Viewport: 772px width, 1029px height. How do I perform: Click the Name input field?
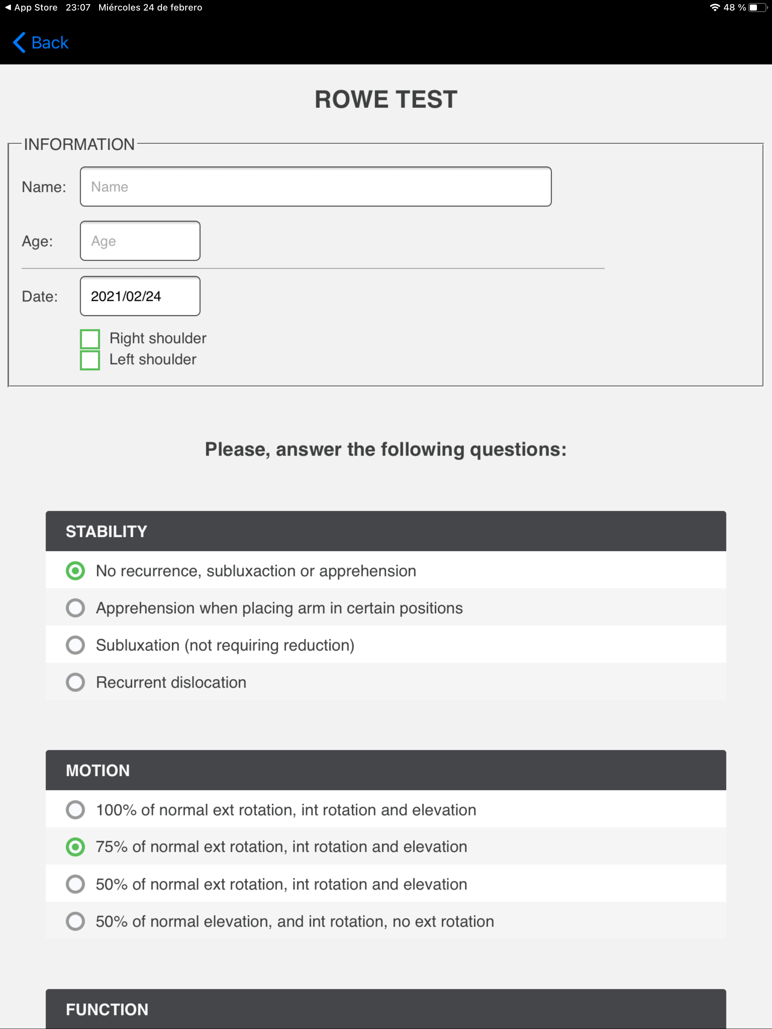(316, 186)
